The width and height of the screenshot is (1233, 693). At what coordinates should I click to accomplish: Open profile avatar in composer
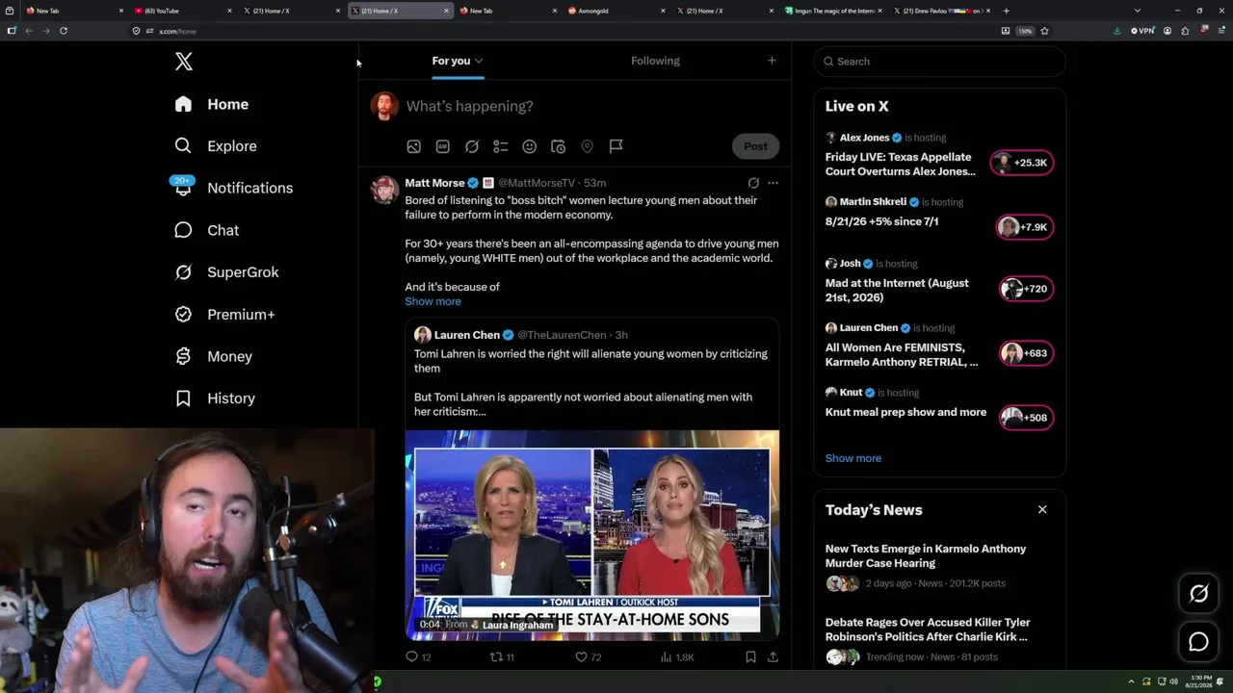tap(384, 106)
